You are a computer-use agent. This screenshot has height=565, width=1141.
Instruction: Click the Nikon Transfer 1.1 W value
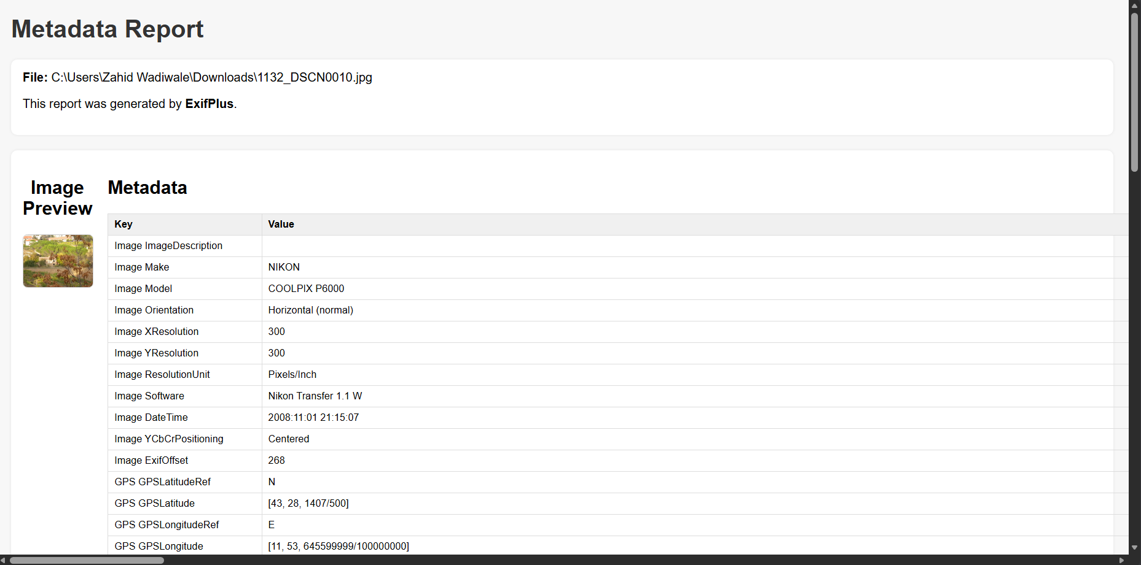tap(315, 396)
